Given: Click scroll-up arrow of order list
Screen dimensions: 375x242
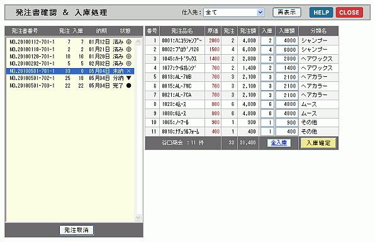Looking at the screenshot, I should point(138,42).
